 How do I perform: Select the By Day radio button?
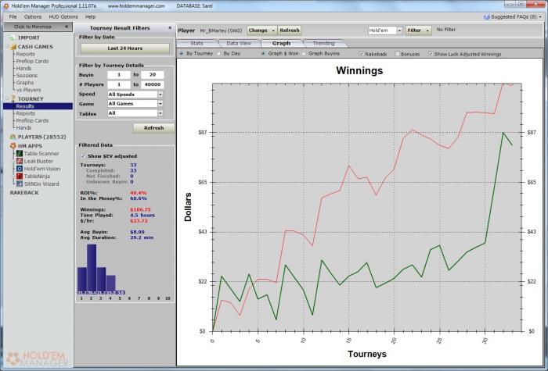click(218, 53)
